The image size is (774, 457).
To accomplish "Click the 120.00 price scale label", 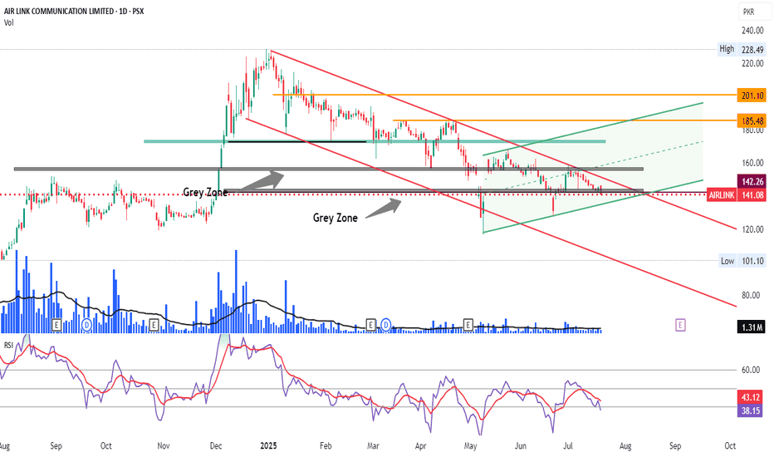I will (x=752, y=229).
